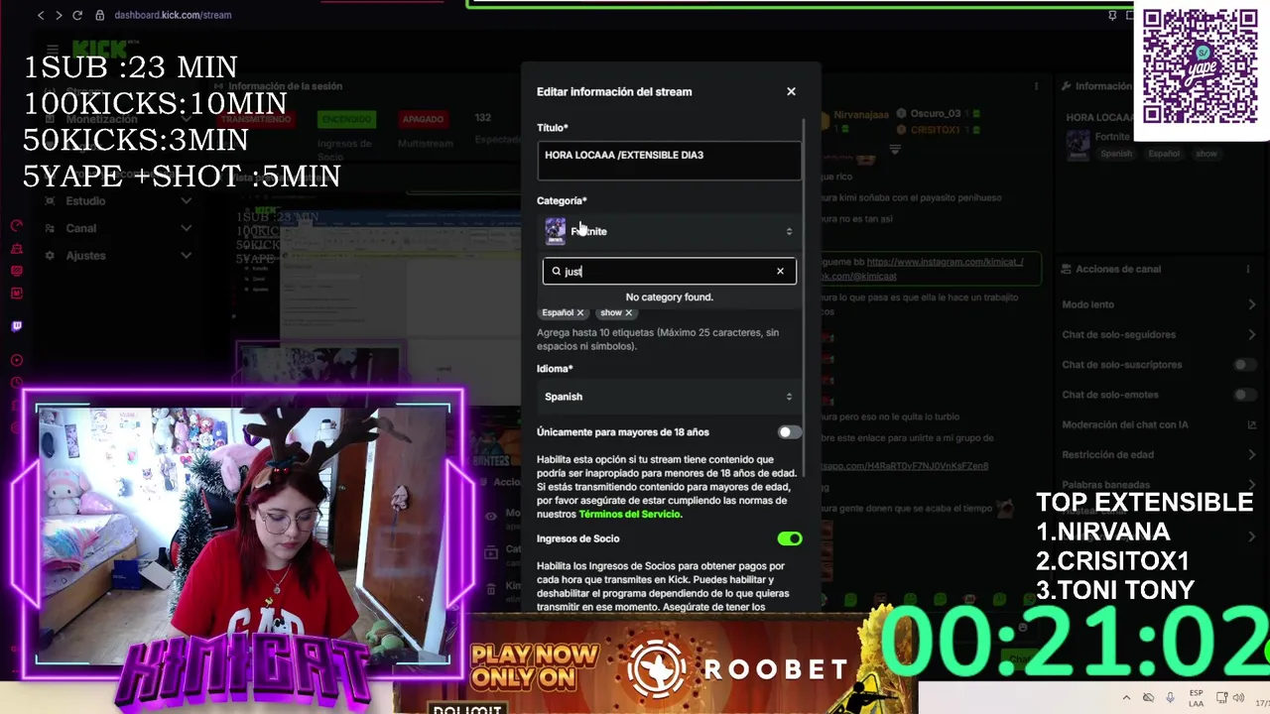Click the address bar dashboard.kick.com/stream

click(173, 15)
